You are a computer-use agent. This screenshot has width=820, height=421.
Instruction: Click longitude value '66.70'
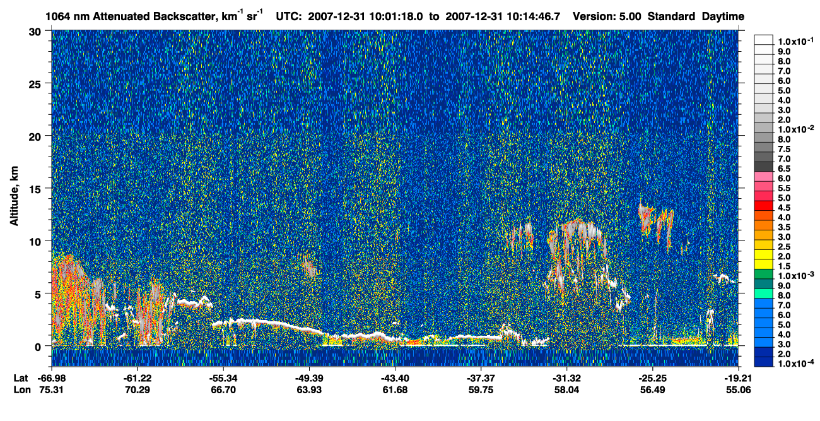click(x=223, y=390)
